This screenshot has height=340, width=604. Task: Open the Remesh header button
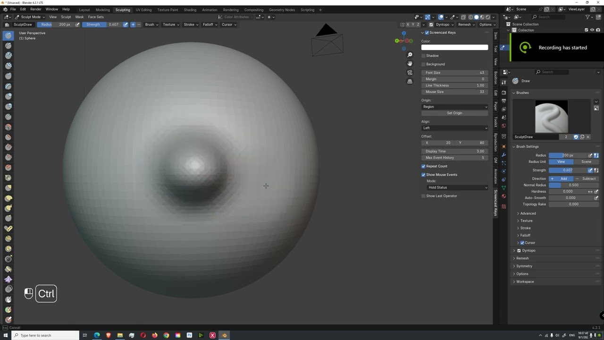click(466, 25)
